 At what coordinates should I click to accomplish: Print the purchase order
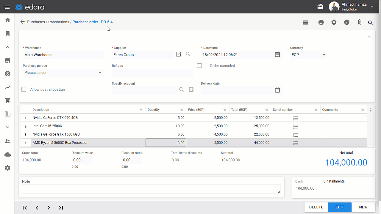click(321, 22)
